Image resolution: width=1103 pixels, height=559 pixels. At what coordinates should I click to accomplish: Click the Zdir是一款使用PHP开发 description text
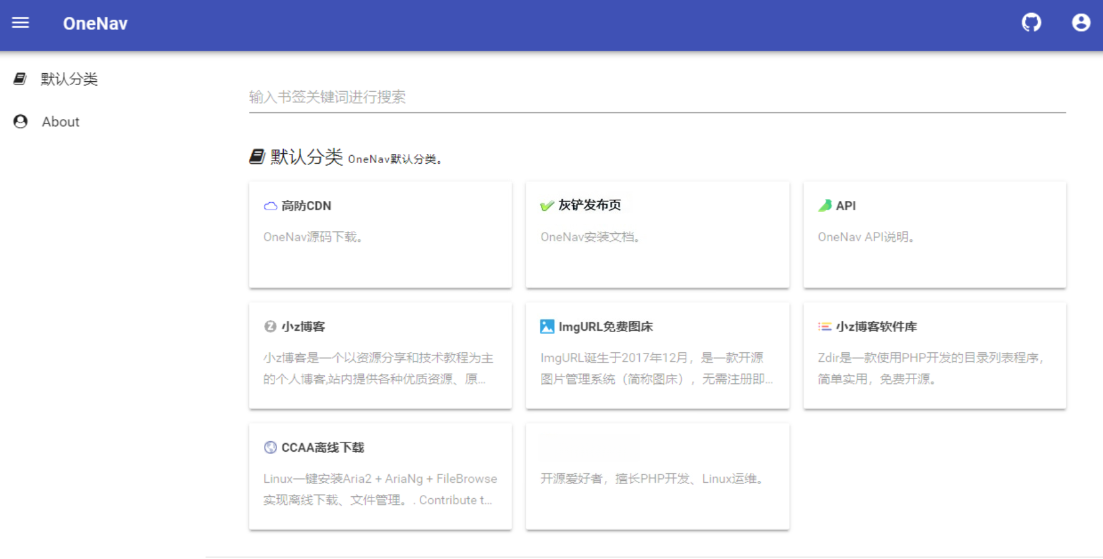click(932, 368)
